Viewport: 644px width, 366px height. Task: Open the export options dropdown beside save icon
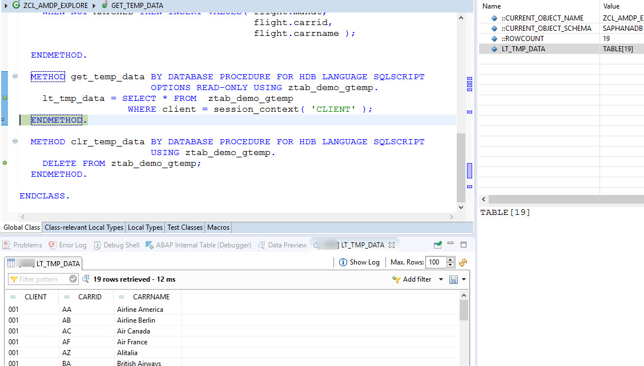464,279
